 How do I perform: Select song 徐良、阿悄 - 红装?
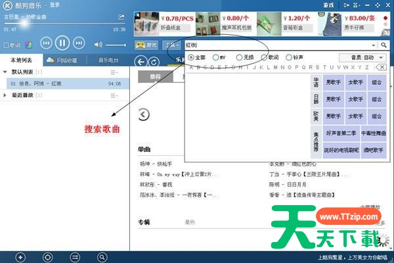(68, 84)
